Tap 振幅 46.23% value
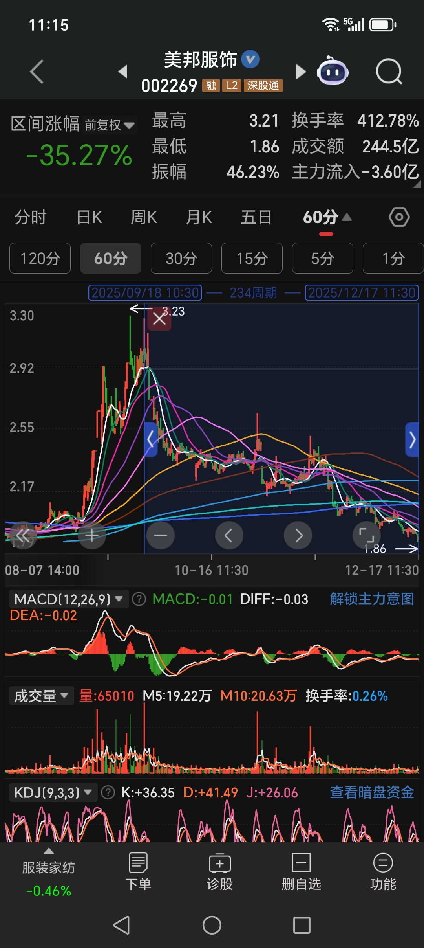The width and height of the screenshot is (424, 948). pos(253,172)
